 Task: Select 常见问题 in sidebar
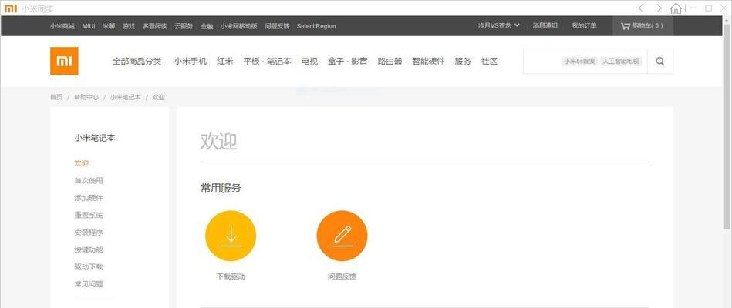88,284
